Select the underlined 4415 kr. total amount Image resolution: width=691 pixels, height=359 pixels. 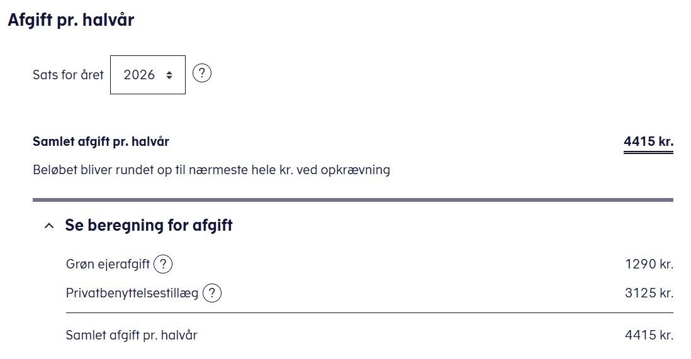[648, 141]
